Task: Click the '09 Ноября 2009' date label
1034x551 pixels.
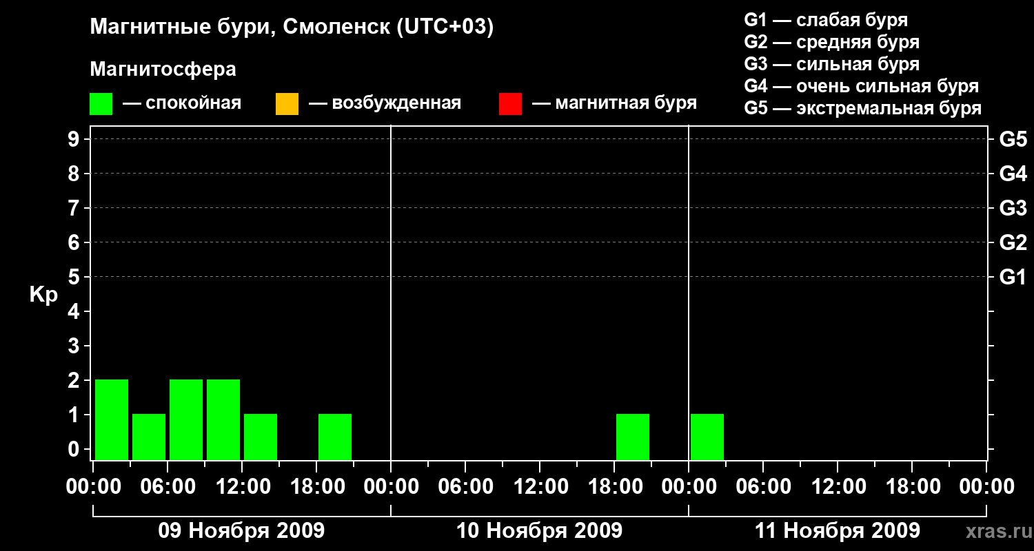Action: click(x=241, y=531)
